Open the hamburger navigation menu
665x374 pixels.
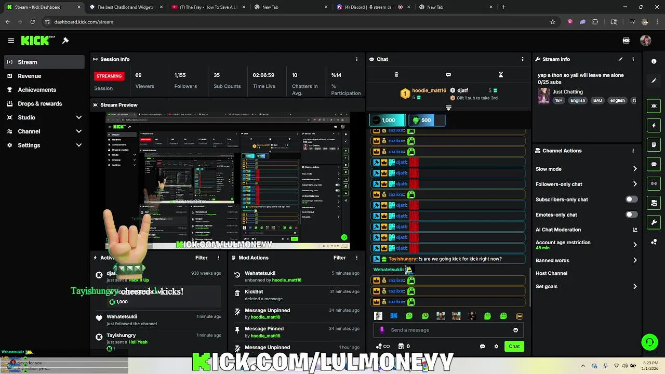tap(11, 41)
